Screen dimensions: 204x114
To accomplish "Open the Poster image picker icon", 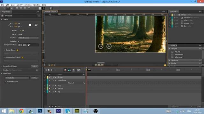I will click(x=37, y=70).
